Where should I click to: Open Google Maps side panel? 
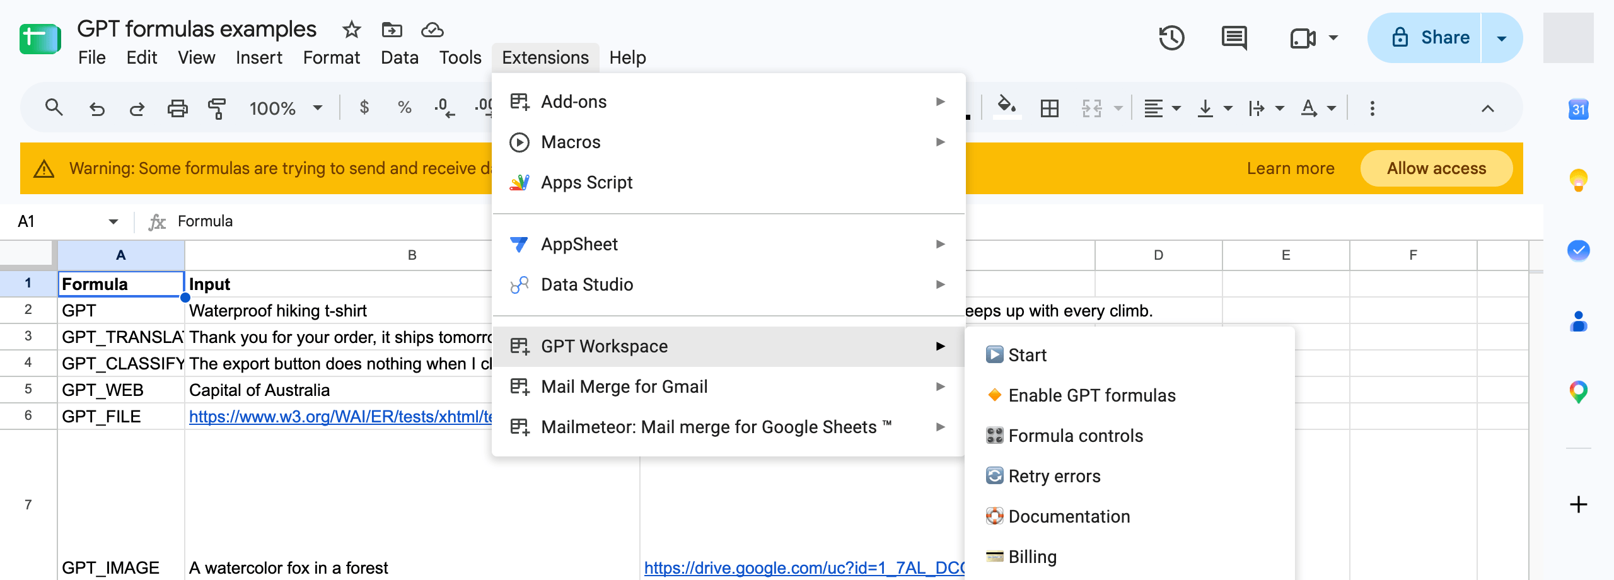tap(1578, 392)
